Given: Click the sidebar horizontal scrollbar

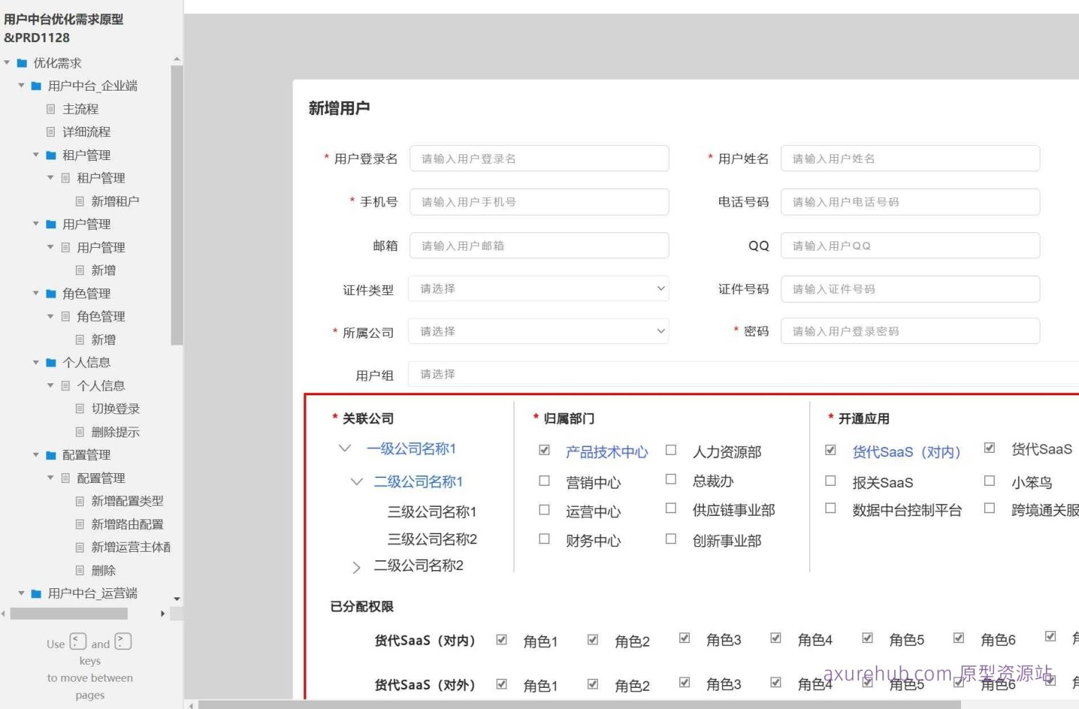Looking at the screenshot, I should (x=69, y=614).
